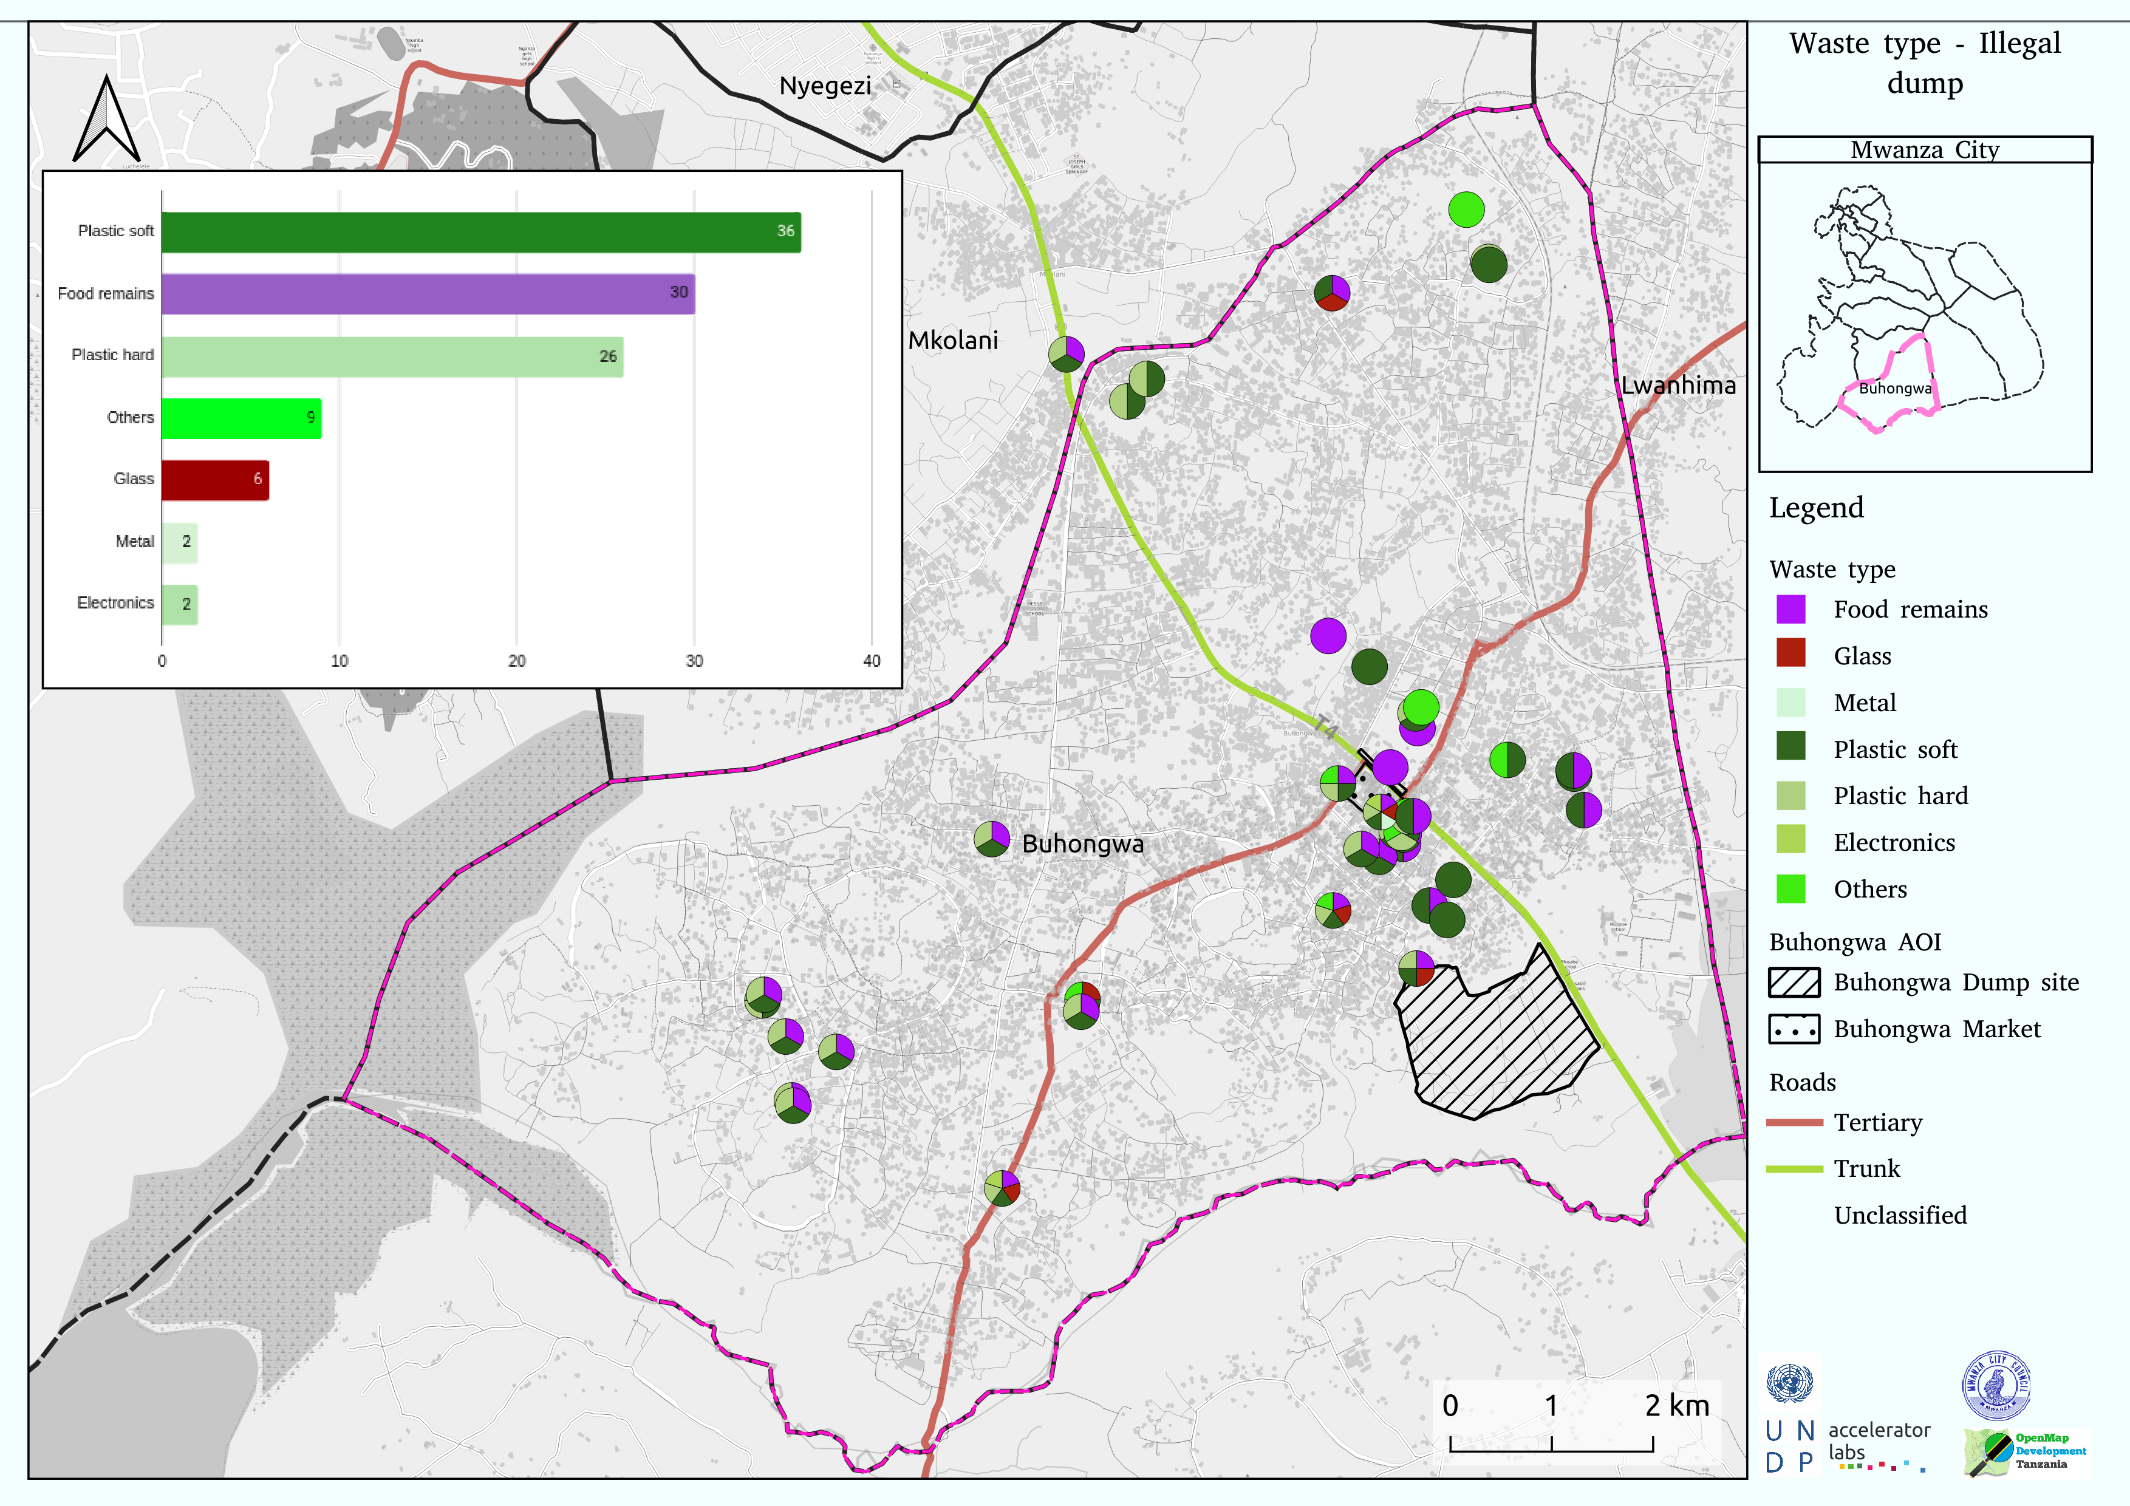Viewport: 2130px width, 1506px height.
Task: Click the scale bar line under 2 km
Action: (x=1551, y=1444)
